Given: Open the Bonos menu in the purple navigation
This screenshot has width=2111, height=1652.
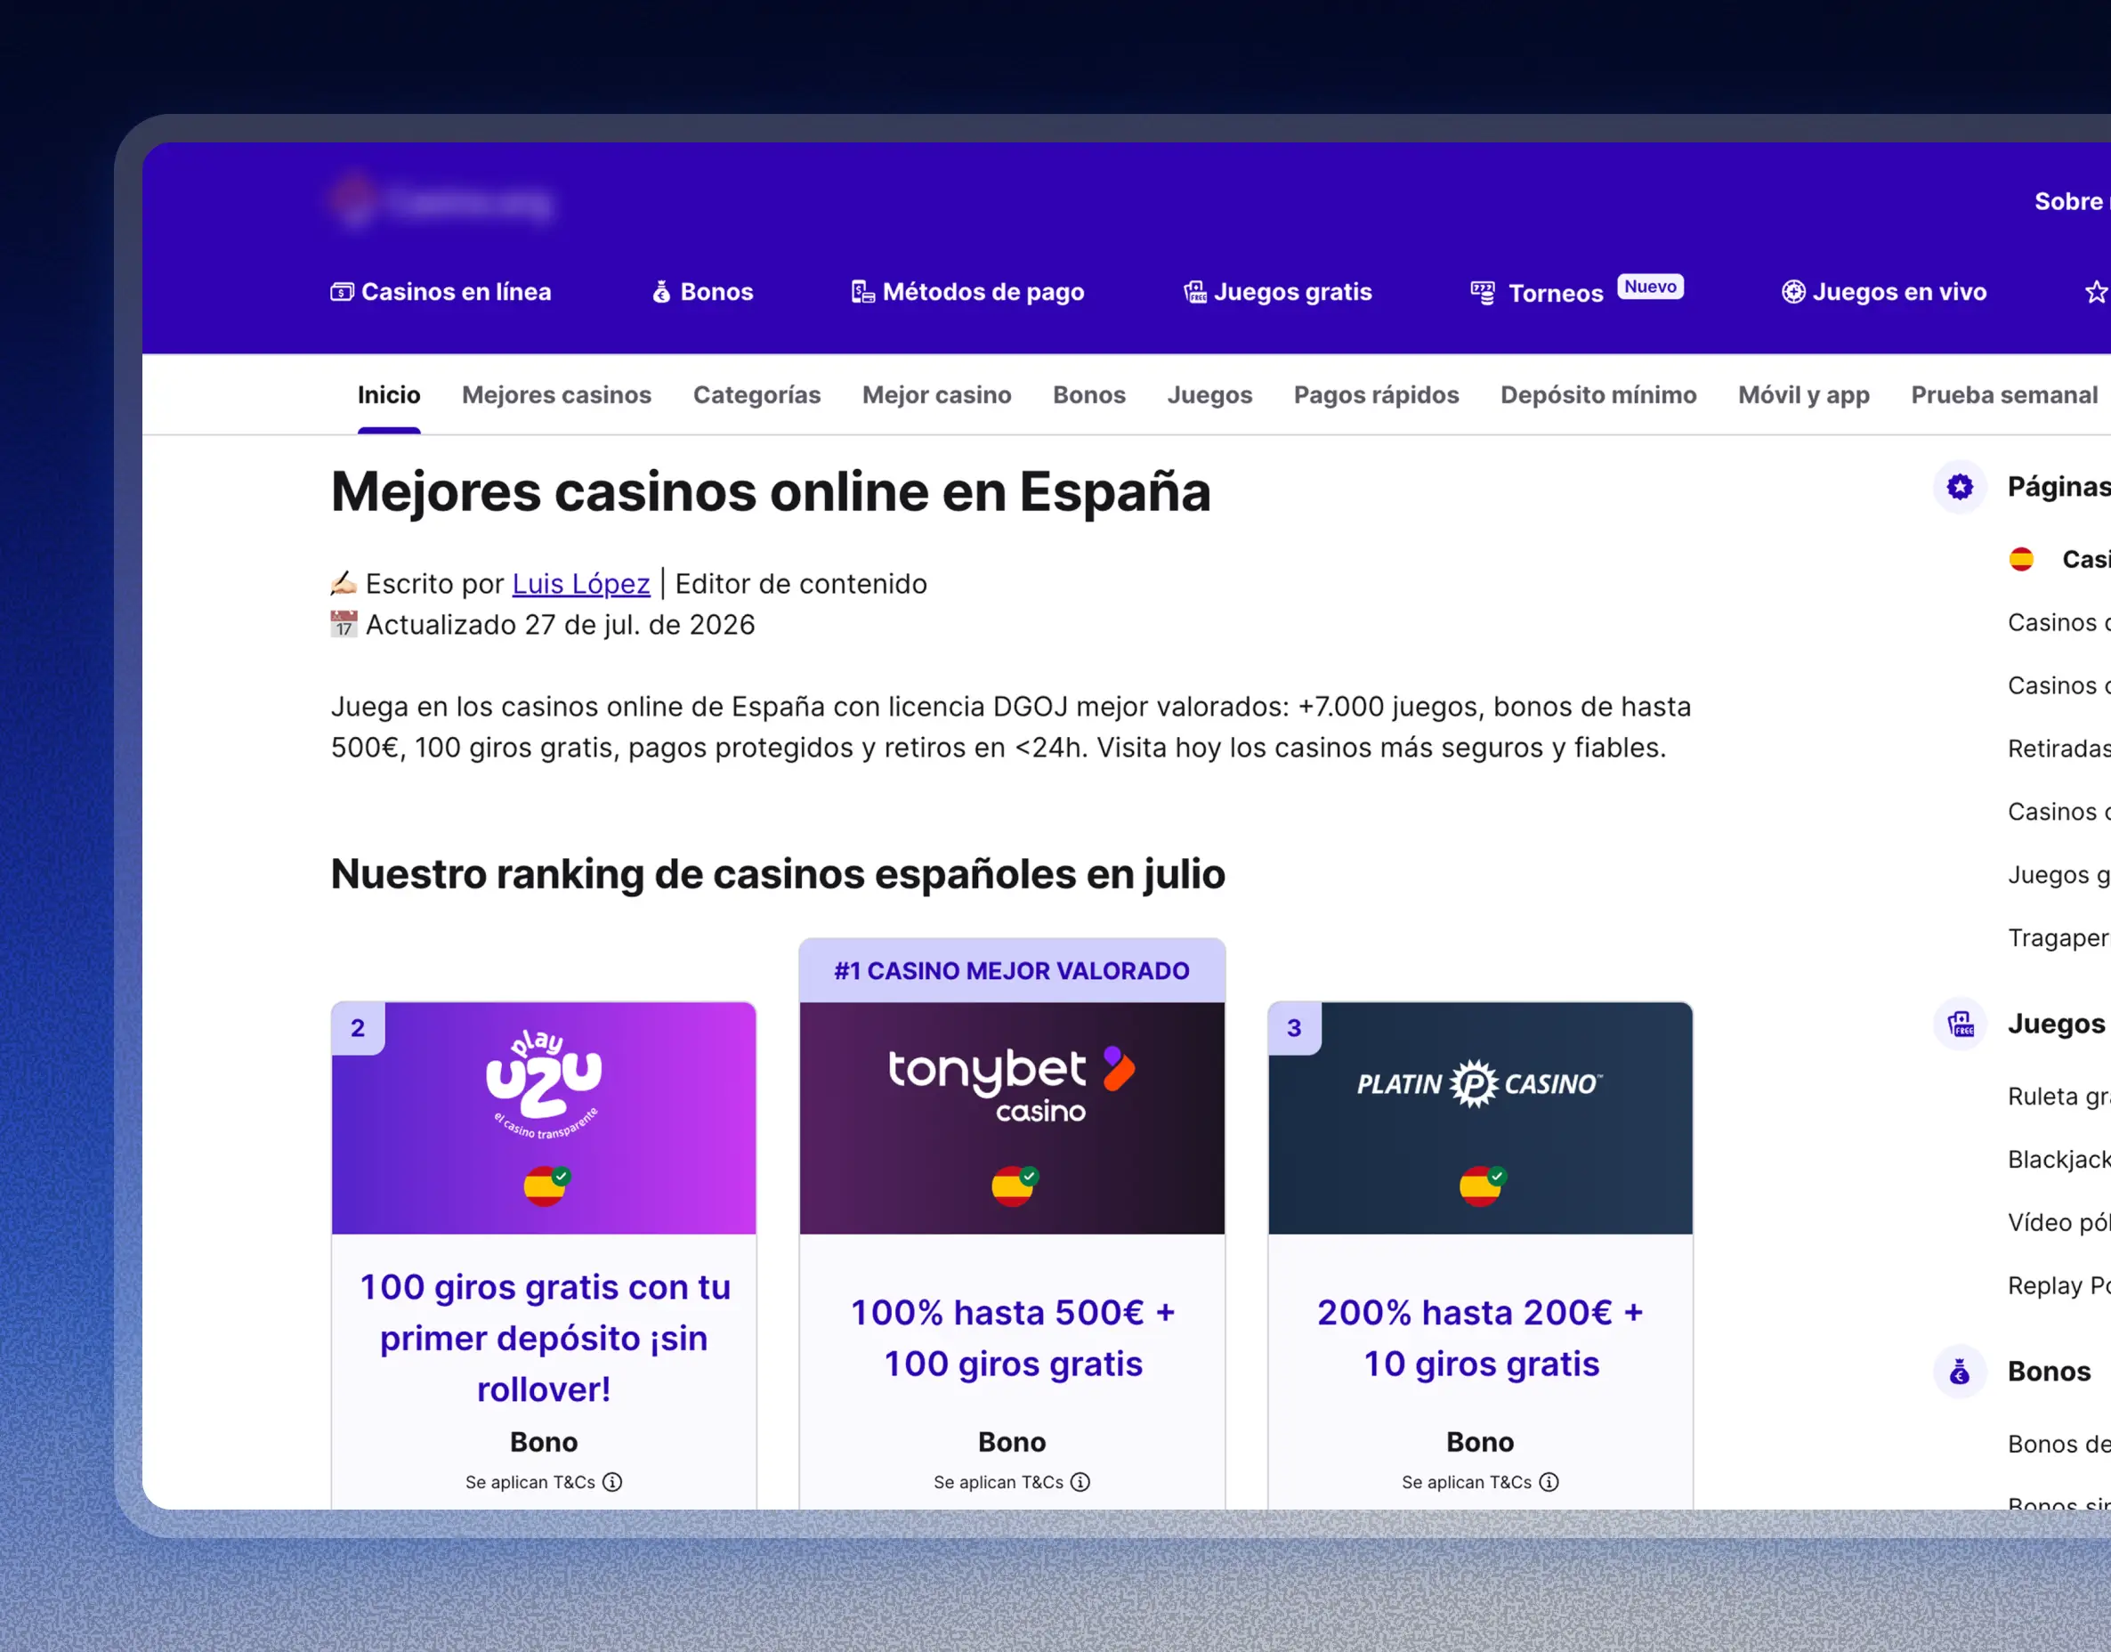Looking at the screenshot, I should coord(703,292).
